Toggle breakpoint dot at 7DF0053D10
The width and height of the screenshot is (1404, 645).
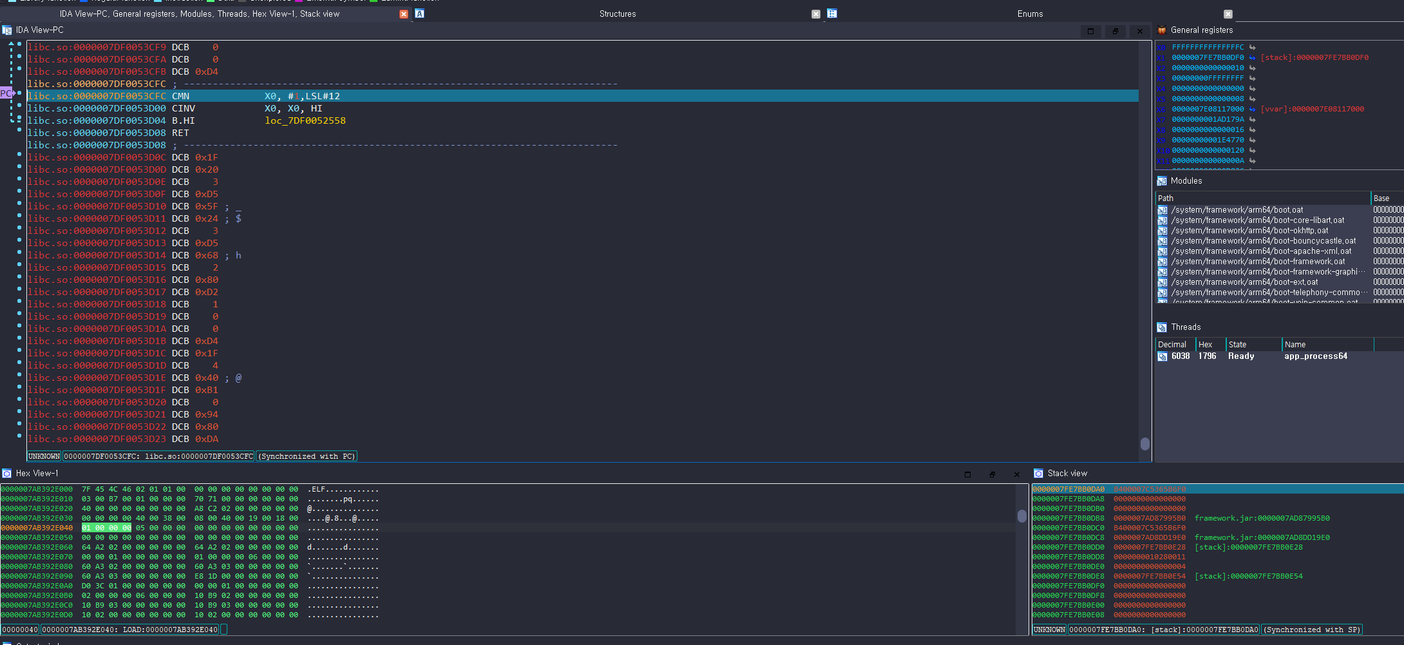19,204
